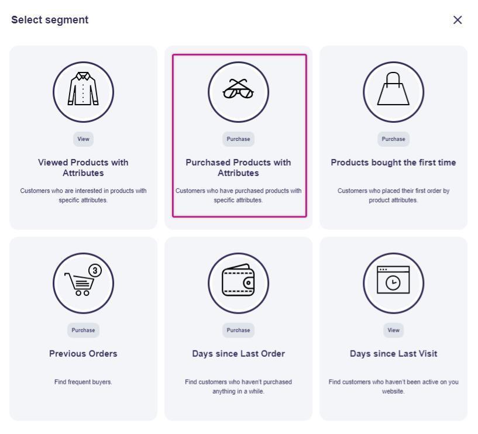
Task: Select the browser clock icon
Action: tap(393, 283)
